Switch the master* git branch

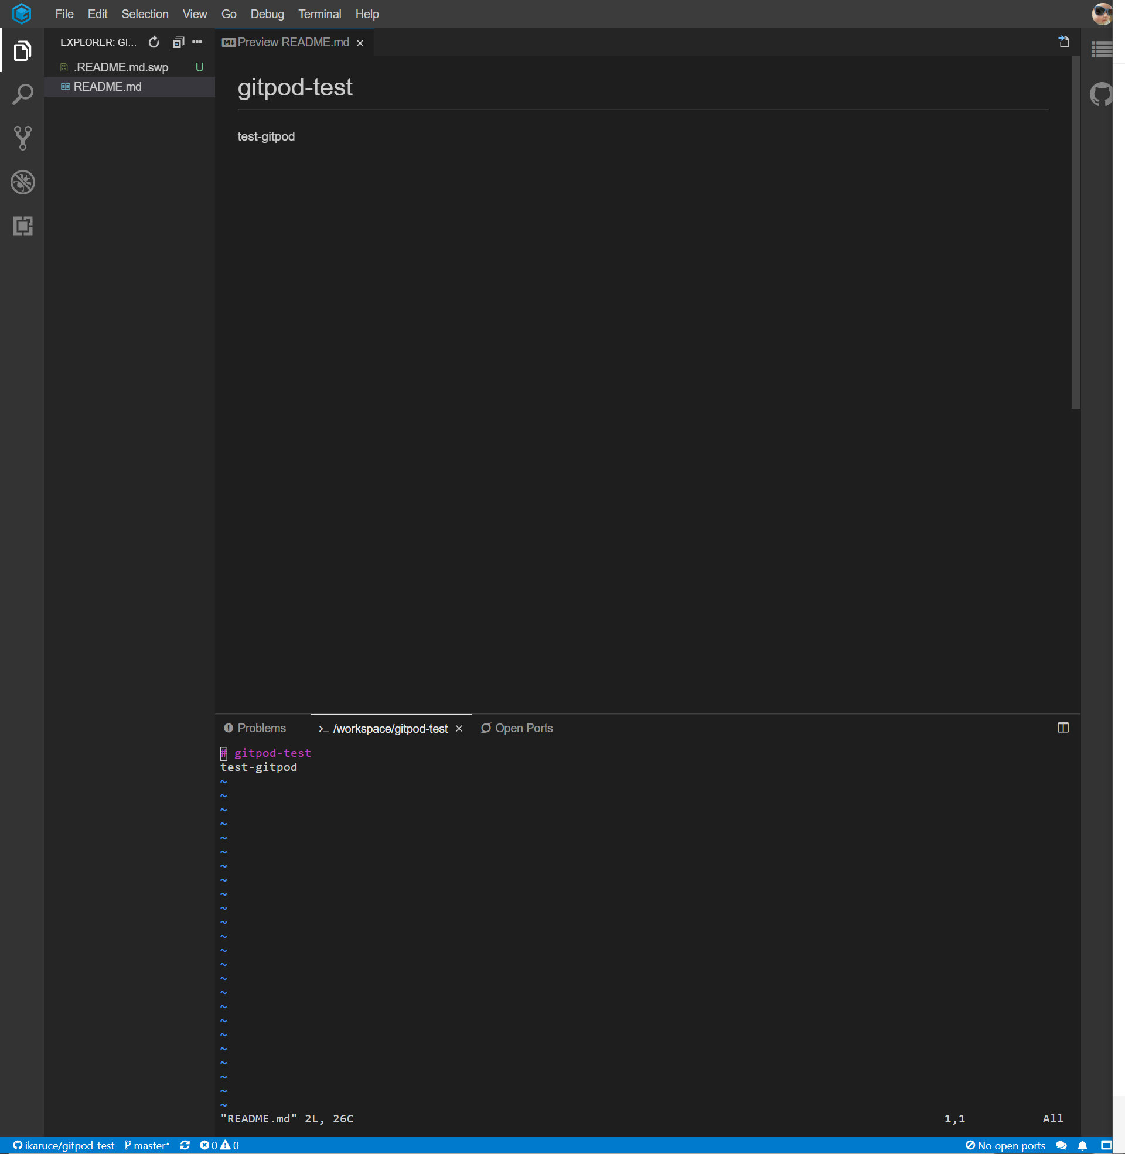click(147, 1145)
